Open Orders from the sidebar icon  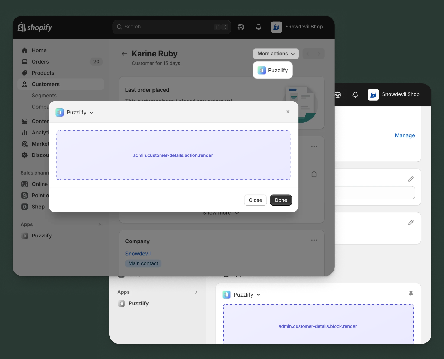pyautogui.click(x=24, y=61)
